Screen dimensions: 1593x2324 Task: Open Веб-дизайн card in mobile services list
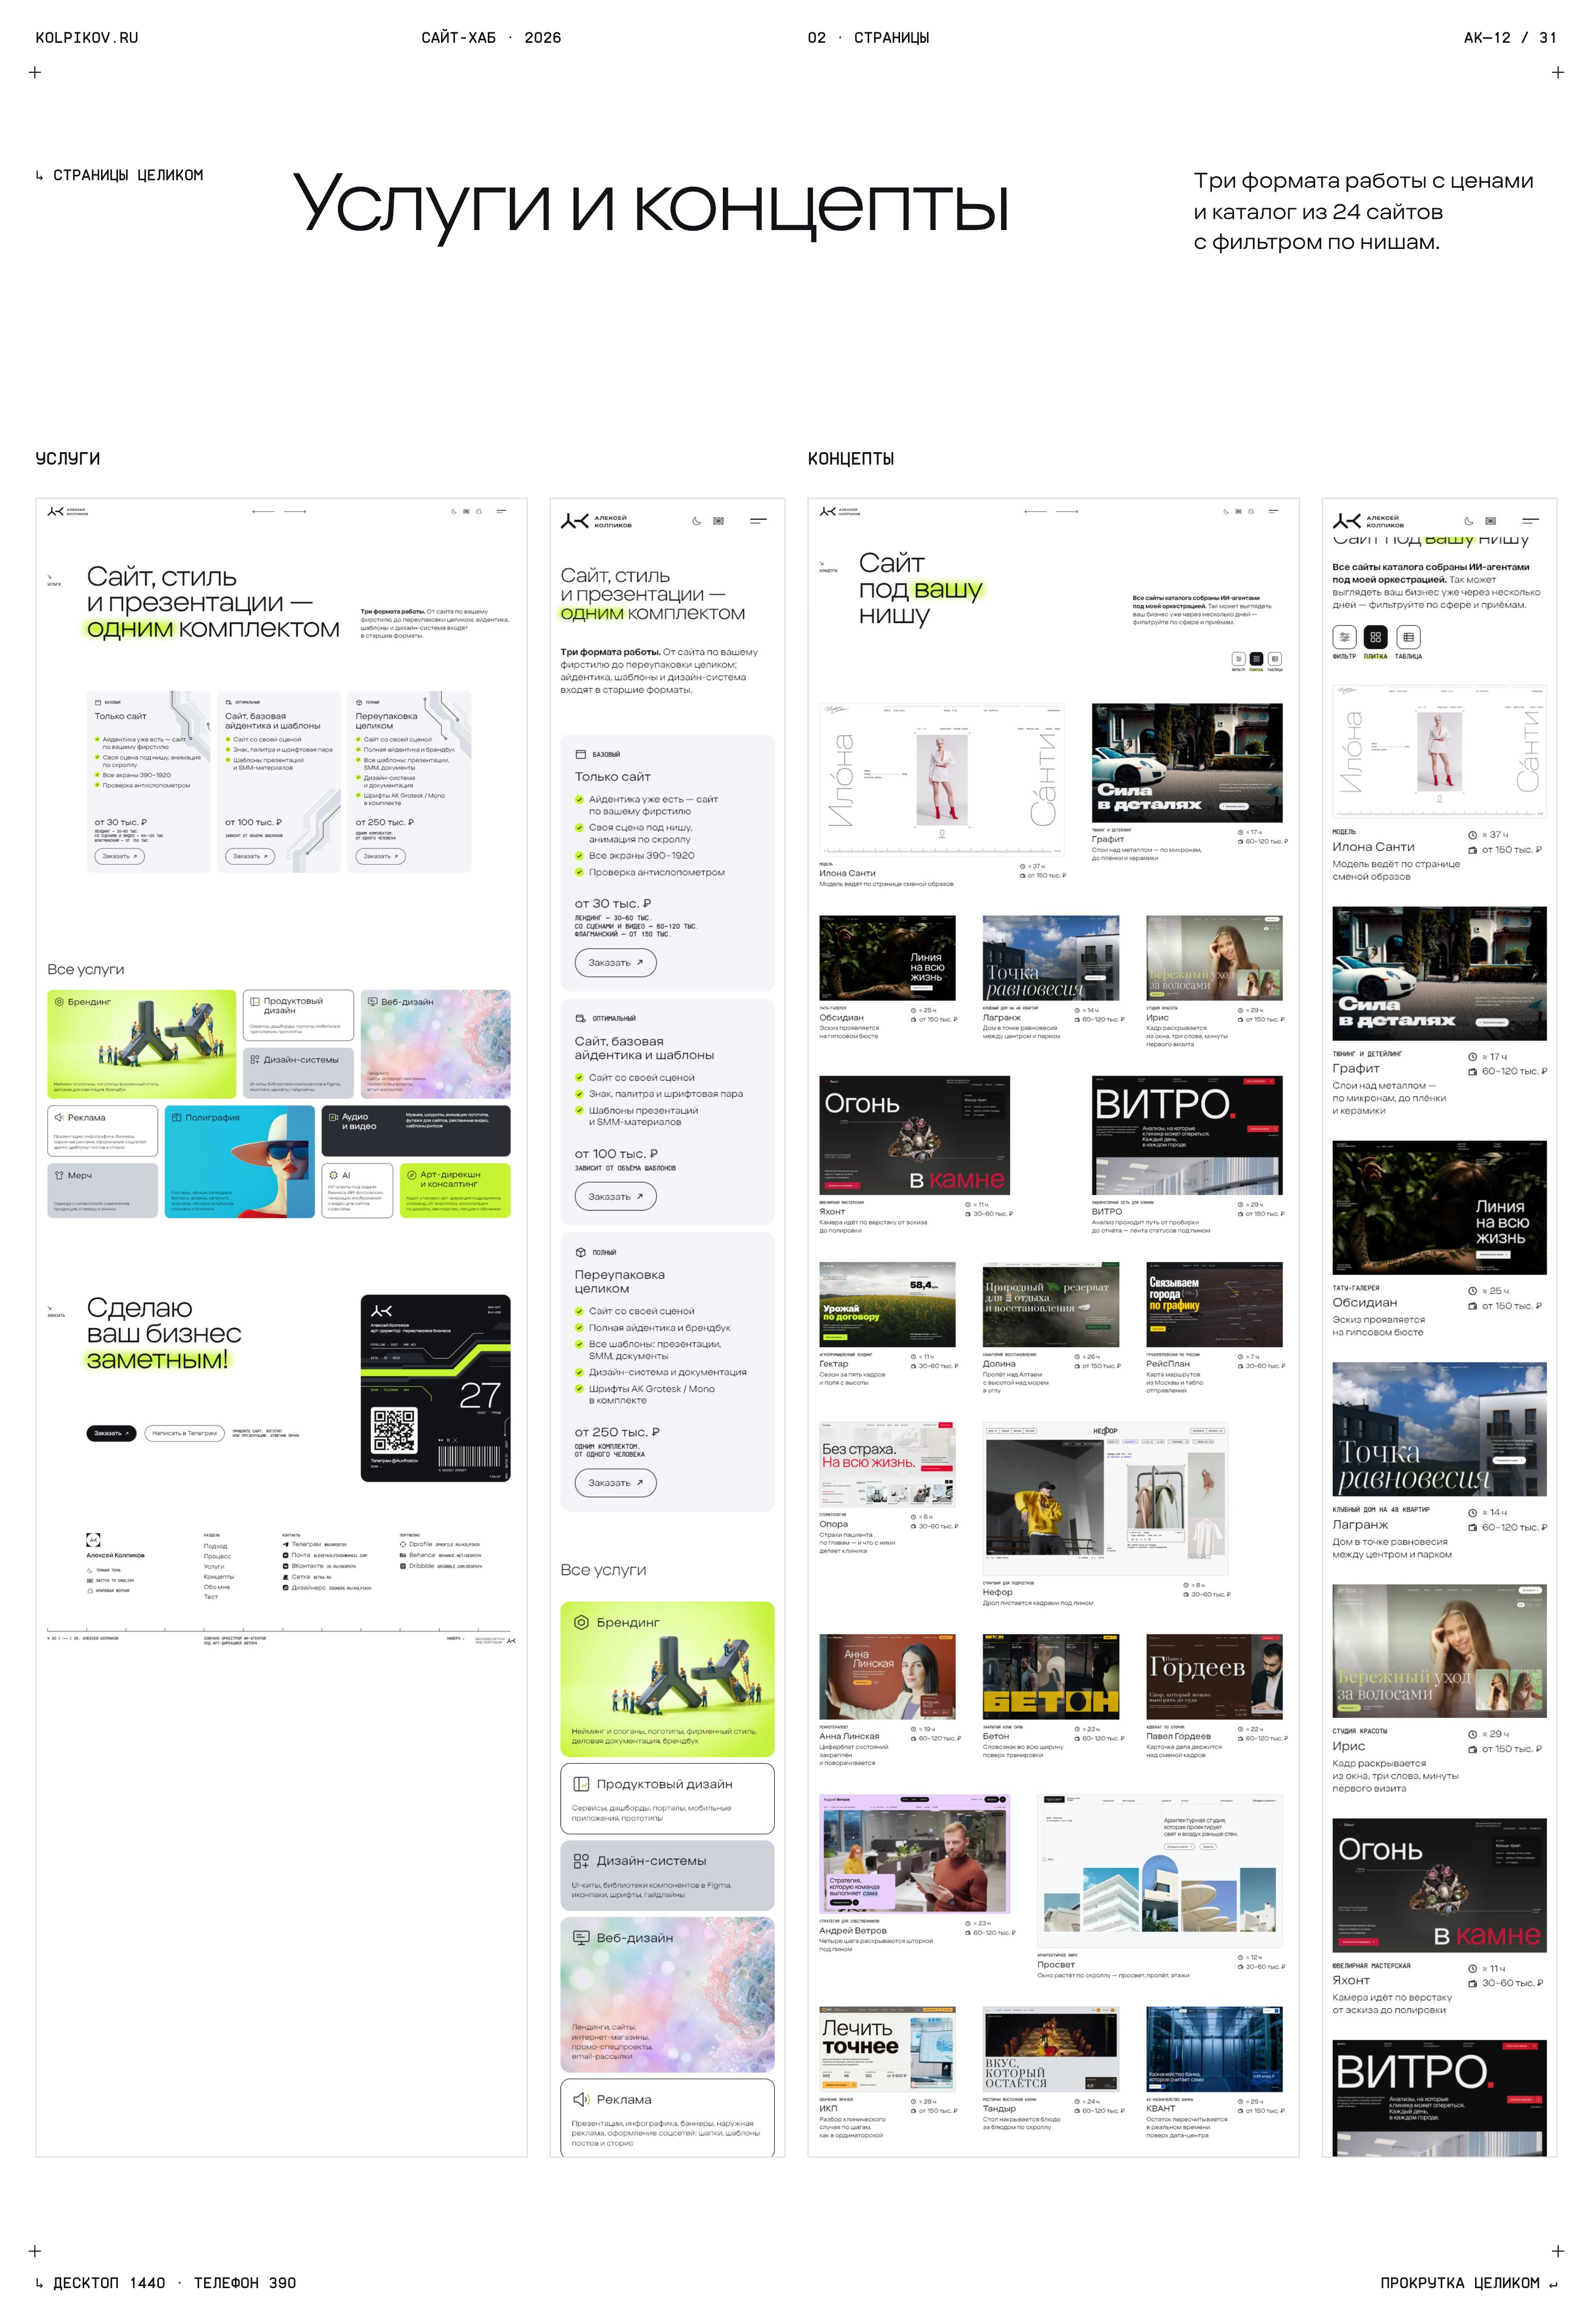667,1995
